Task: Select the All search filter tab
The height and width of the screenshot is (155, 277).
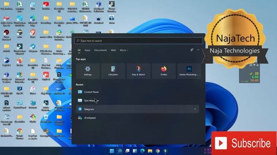Action: point(79,50)
